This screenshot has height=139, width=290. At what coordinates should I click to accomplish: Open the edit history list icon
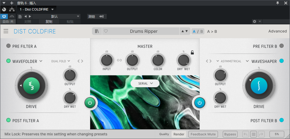click(x=254, y=134)
